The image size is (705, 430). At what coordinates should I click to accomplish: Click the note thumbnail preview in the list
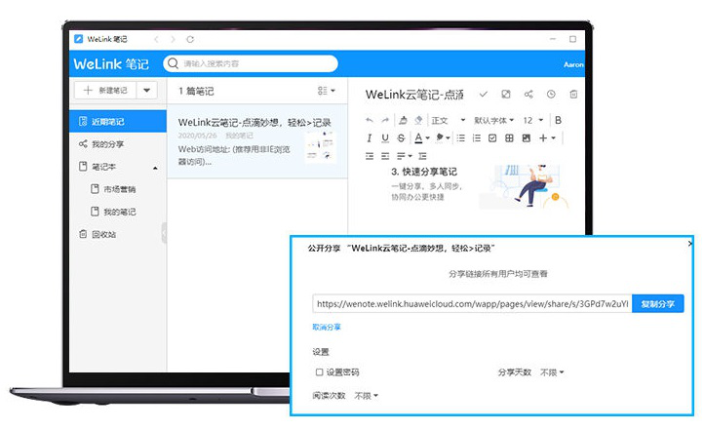click(x=321, y=145)
